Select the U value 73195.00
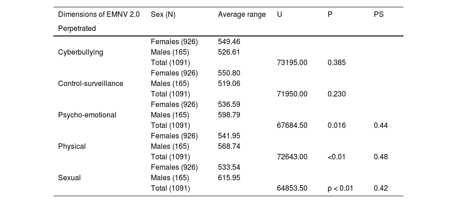Image resolution: width=457 pixels, height=203 pixels. click(x=292, y=62)
